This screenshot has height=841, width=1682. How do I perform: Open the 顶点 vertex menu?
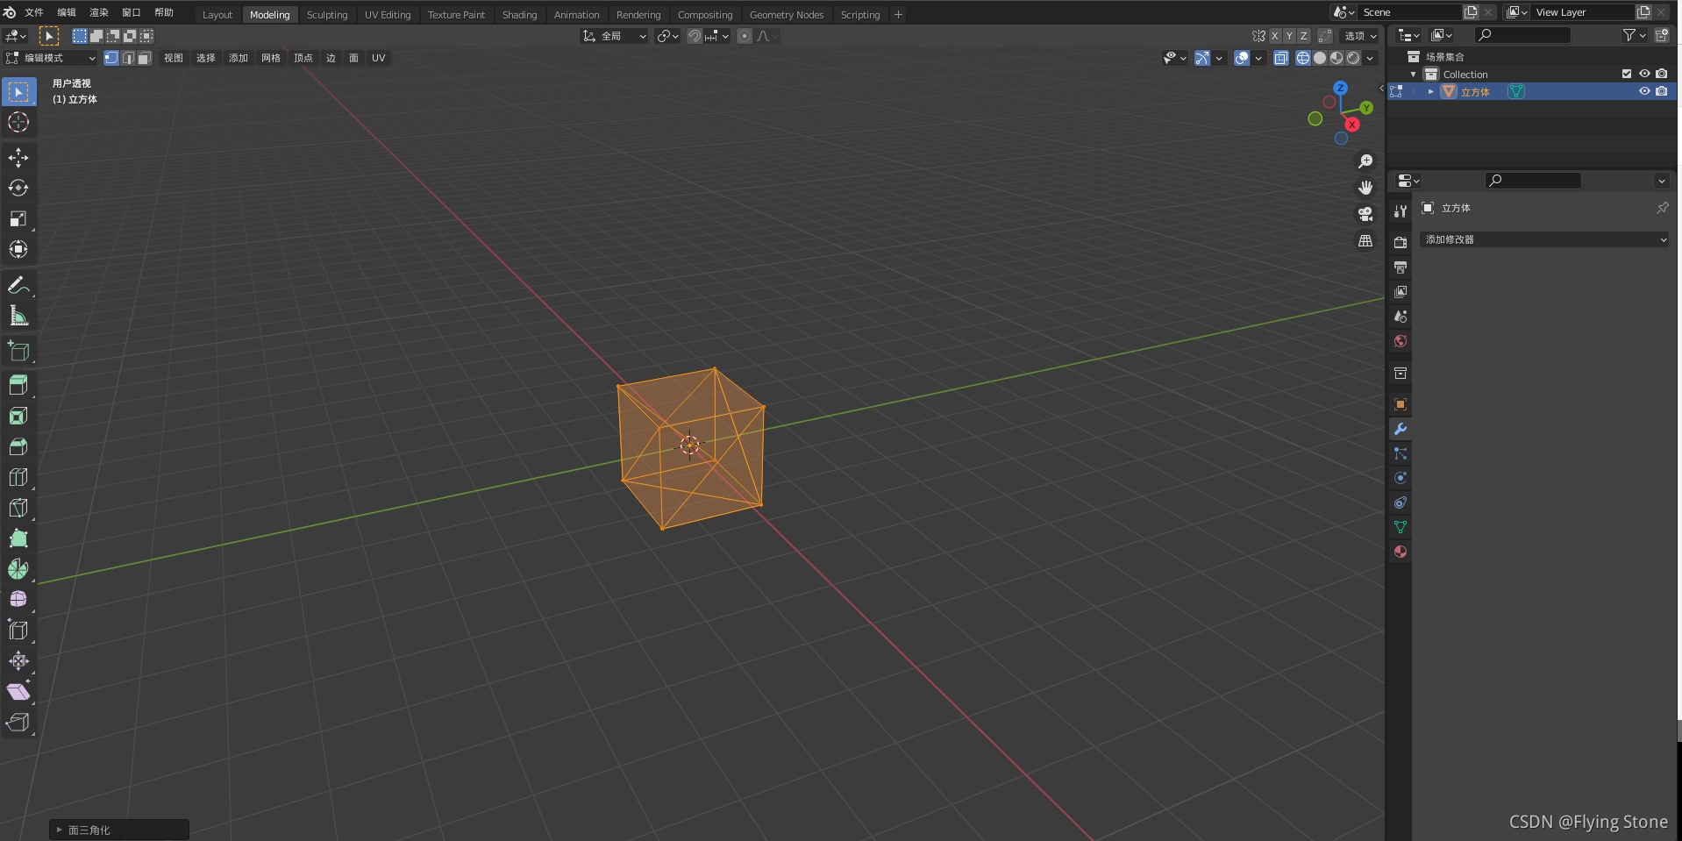click(303, 58)
